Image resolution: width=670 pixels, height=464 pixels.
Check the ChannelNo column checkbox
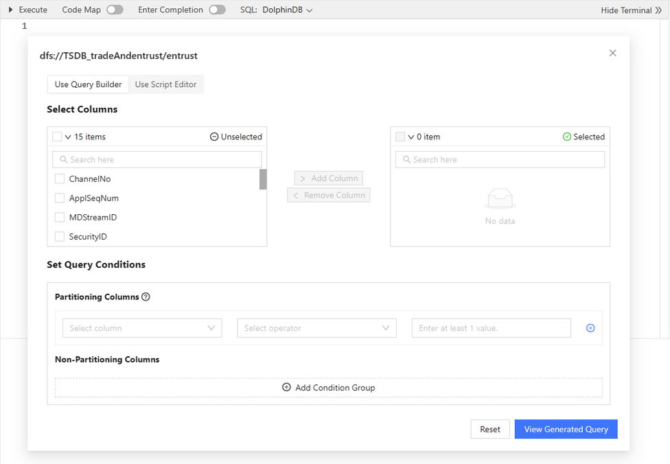click(60, 179)
